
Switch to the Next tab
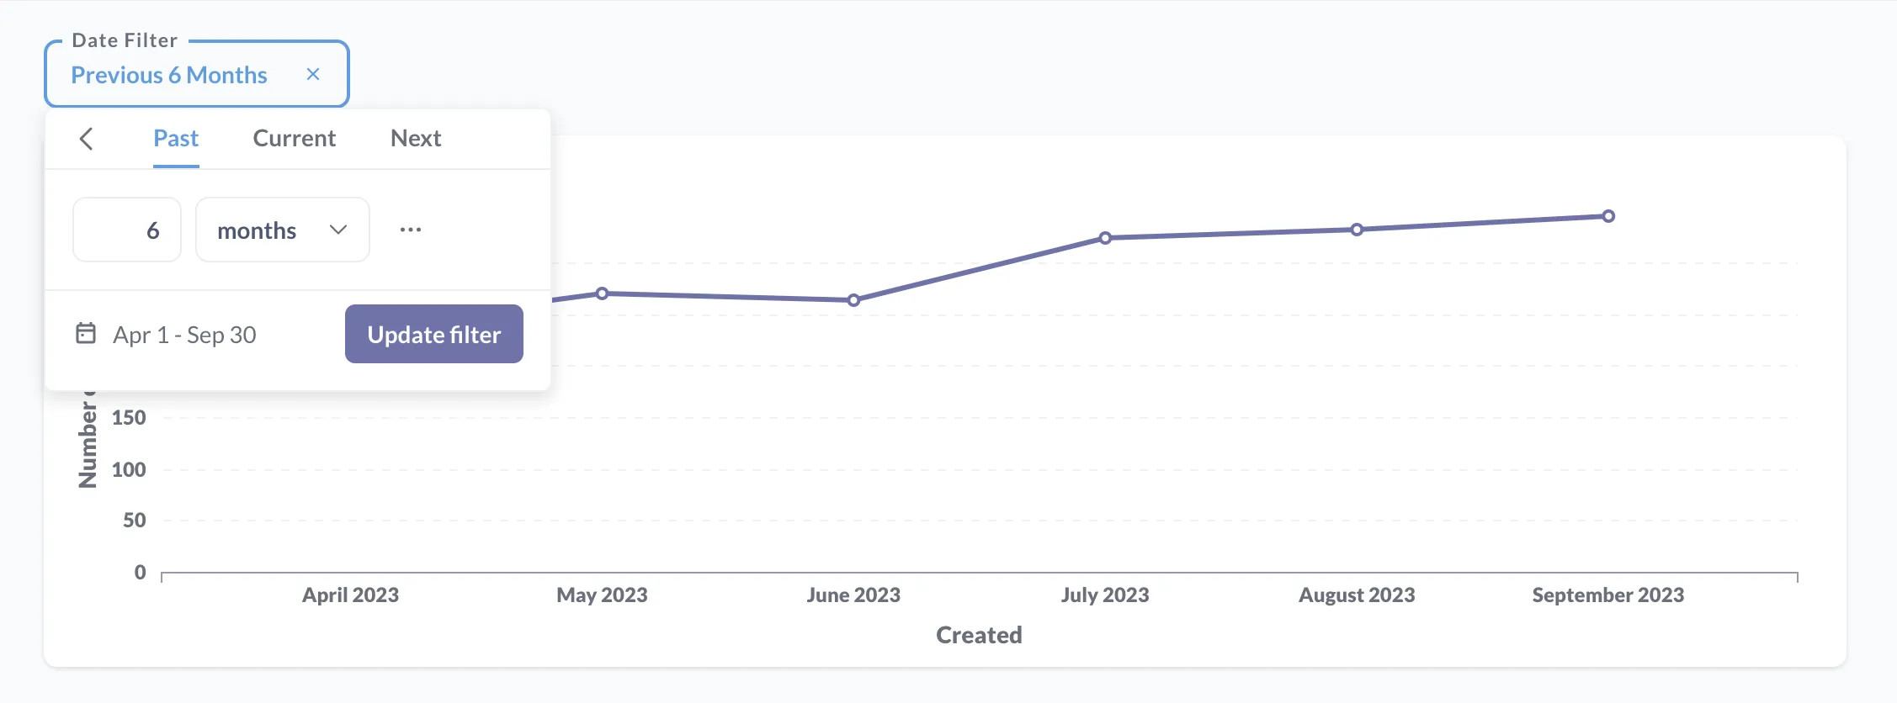click(415, 138)
